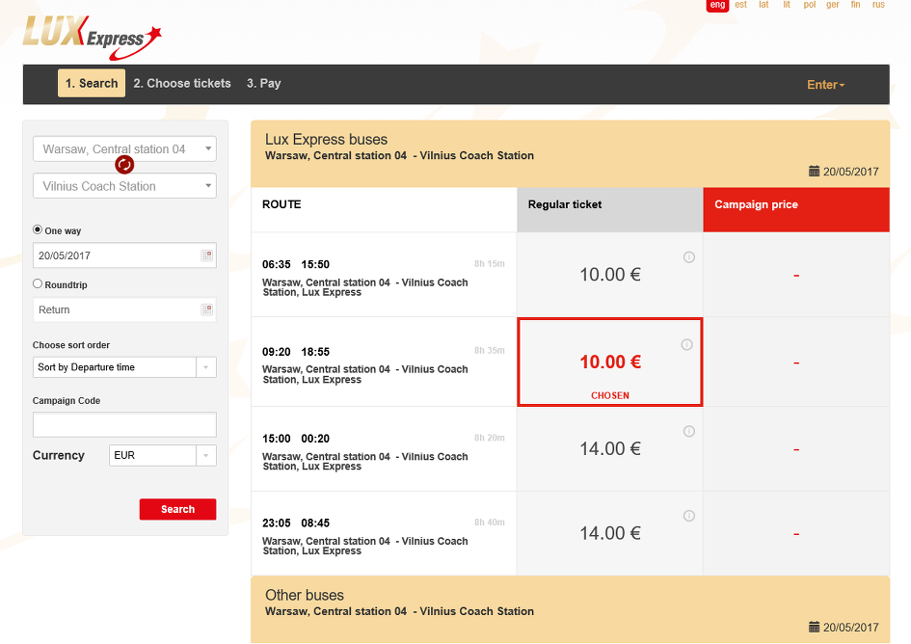Click the campaign price dash for 23:05 departure
The height and width of the screenshot is (644, 911).
tap(796, 534)
